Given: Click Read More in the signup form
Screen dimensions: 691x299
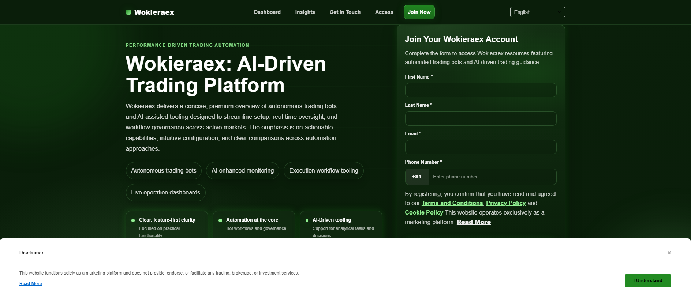Looking at the screenshot, I should tap(474, 222).
